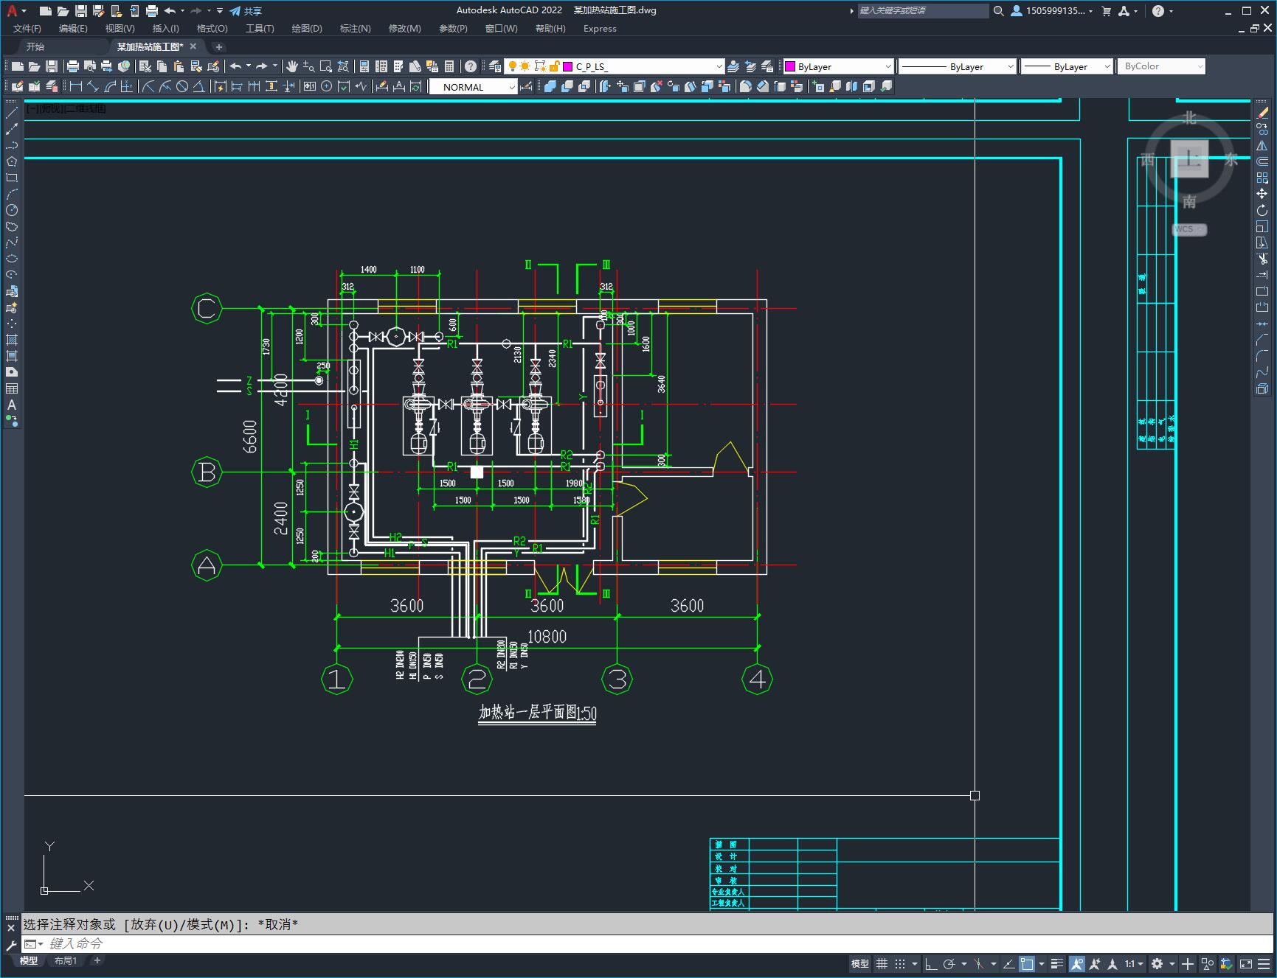Select the Multiline Text tool
1277x978 pixels.
click(12, 405)
